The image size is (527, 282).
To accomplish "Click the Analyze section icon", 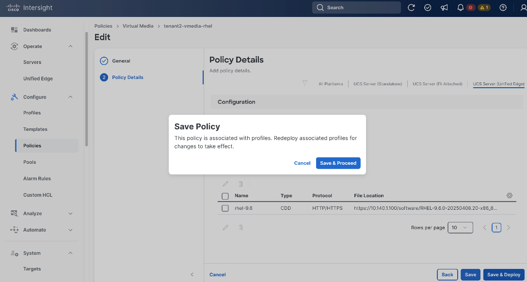I will (14, 214).
